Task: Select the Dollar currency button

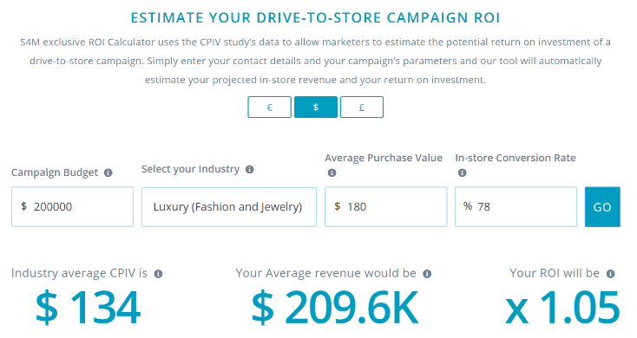Action: pos(316,107)
